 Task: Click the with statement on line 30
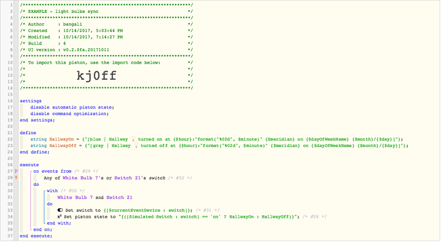52,191
